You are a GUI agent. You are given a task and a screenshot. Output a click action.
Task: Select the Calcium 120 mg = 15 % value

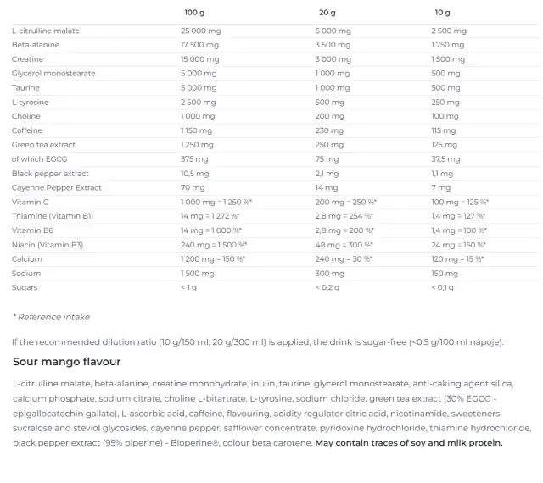(x=458, y=259)
